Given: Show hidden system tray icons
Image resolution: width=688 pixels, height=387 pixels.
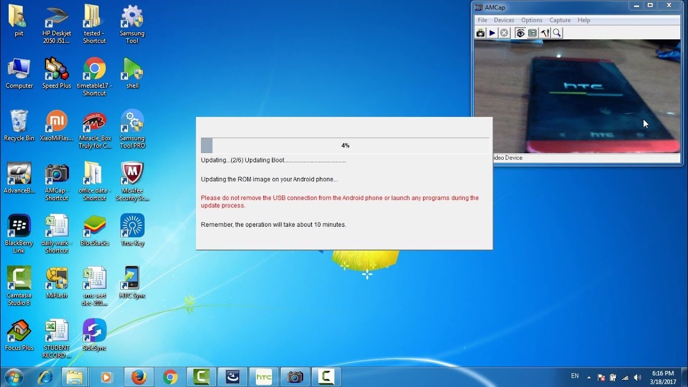Looking at the screenshot, I should 589,377.
